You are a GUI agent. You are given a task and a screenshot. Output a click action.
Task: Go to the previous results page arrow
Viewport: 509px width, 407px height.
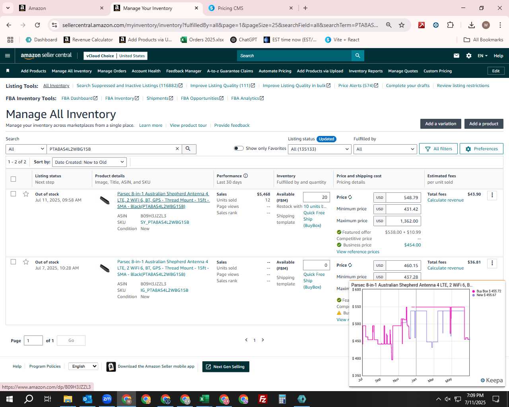pyautogui.click(x=246, y=340)
